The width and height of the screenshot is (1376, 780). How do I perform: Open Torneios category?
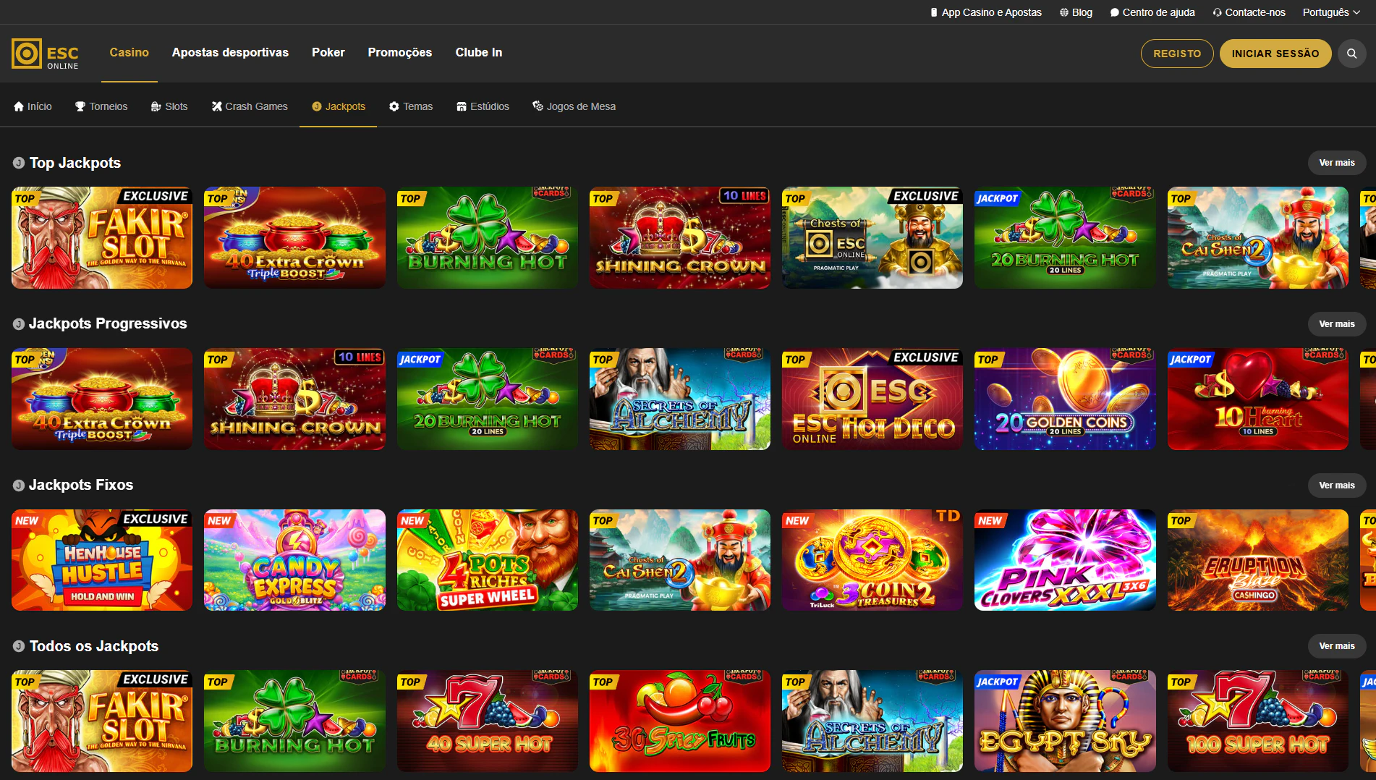click(x=101, y=106)
